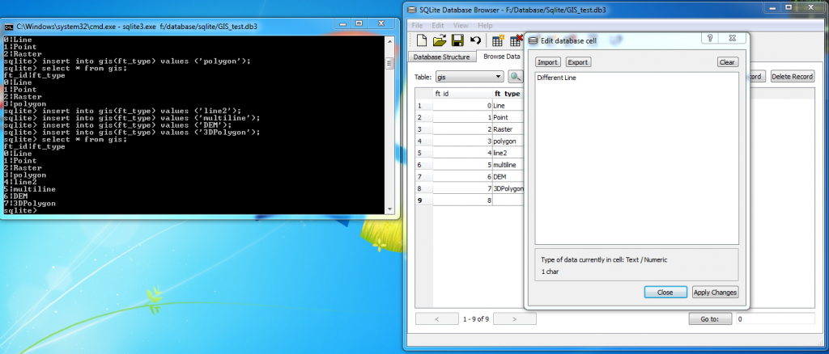
Task: Click the Delete Table icon with red X
Action: 516,40
